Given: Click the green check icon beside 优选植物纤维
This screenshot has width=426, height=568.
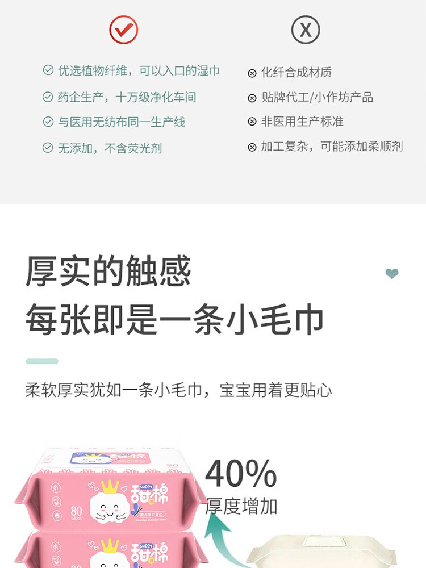Looking at the screenshot, I should [48, 70].
